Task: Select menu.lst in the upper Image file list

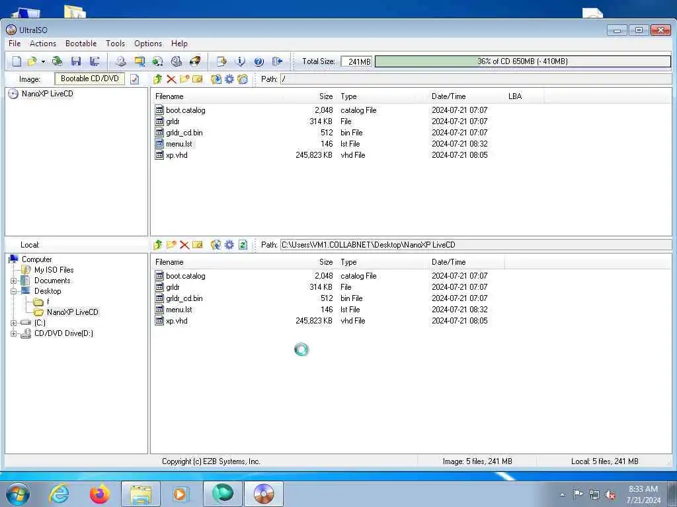Action: (x=179, y=144)
